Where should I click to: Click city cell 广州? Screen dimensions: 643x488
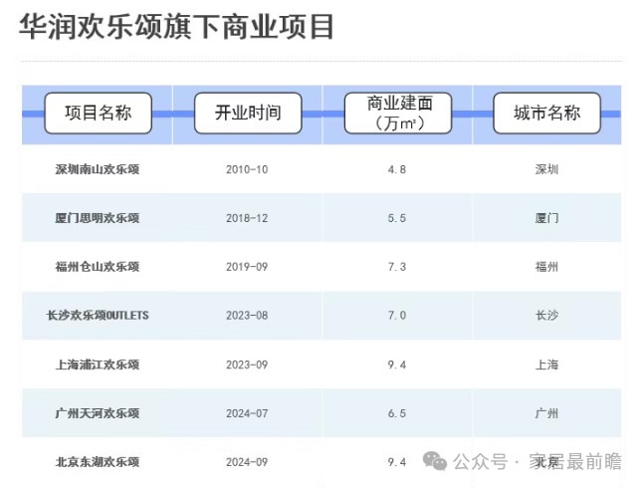coord(546,413)
